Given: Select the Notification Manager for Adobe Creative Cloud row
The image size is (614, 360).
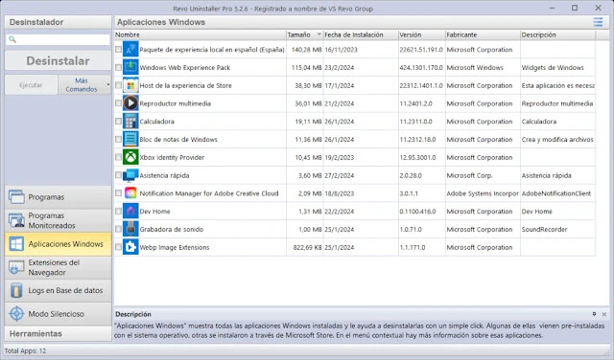Looking at the screenshot, I should click(x=355, y=193).
